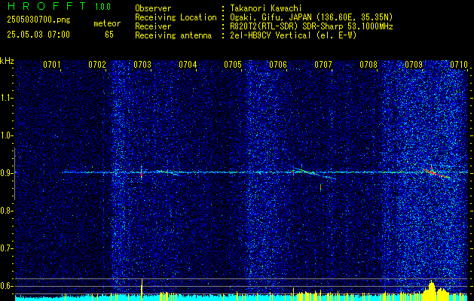Click the 0701 time marker

[52, 65]
